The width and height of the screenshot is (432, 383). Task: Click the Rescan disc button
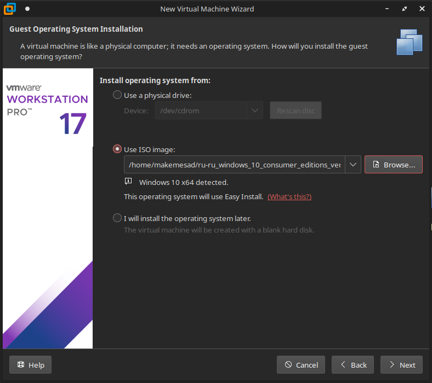(x=295, y=111)
